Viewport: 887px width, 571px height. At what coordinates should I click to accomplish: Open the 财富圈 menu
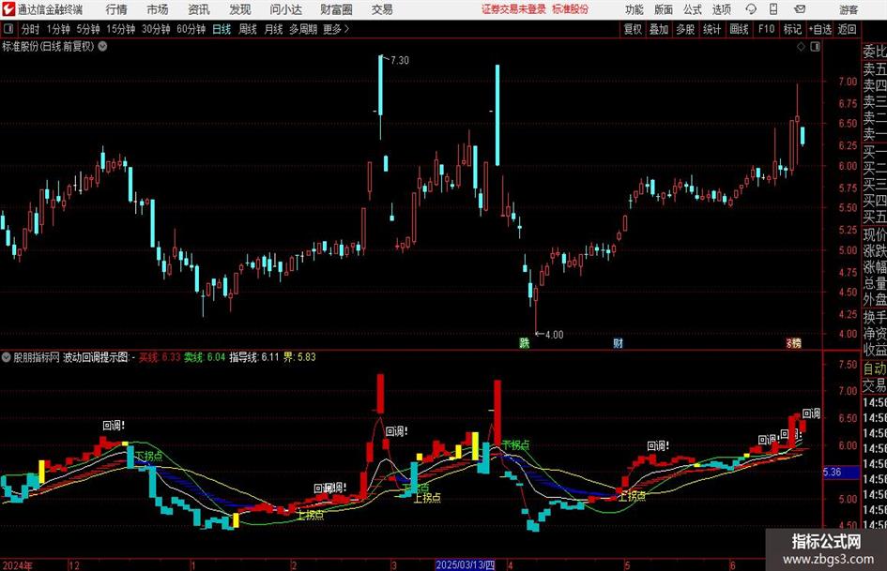tap(336, 9)
